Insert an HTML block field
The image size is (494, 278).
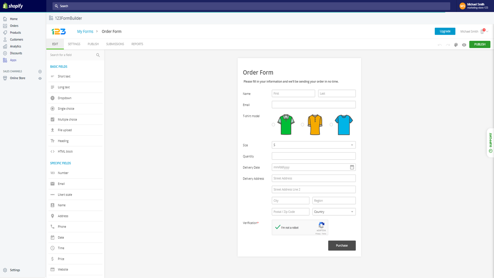65,151
